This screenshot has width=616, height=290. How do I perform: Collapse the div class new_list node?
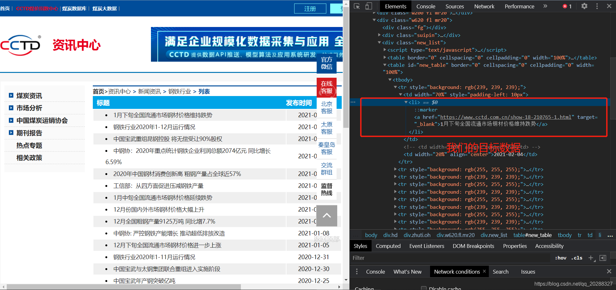379,42
